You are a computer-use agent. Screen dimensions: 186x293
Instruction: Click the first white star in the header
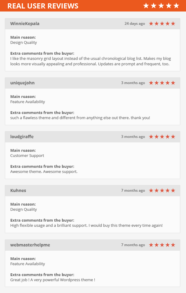pyautogui.click(x=146, y=6)
